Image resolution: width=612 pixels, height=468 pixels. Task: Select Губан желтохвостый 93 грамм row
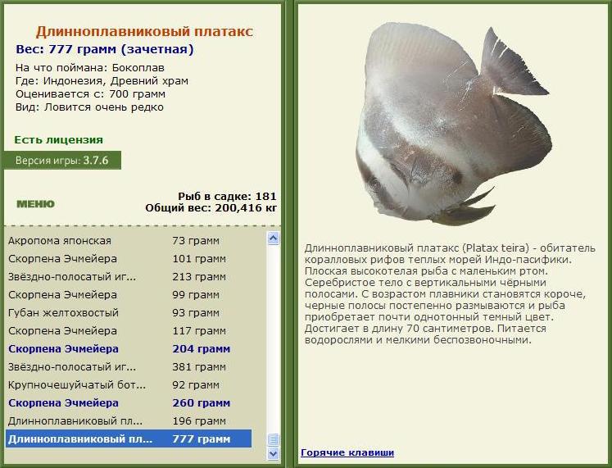tap(129, 312)
